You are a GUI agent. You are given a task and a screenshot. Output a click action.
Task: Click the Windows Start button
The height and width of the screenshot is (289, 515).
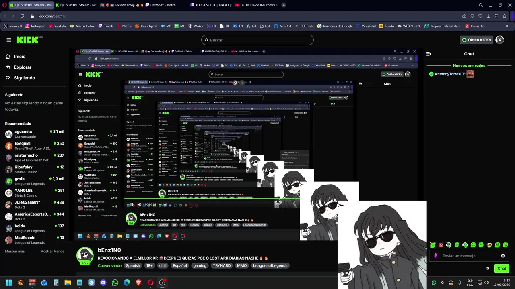tap(8, 283)
